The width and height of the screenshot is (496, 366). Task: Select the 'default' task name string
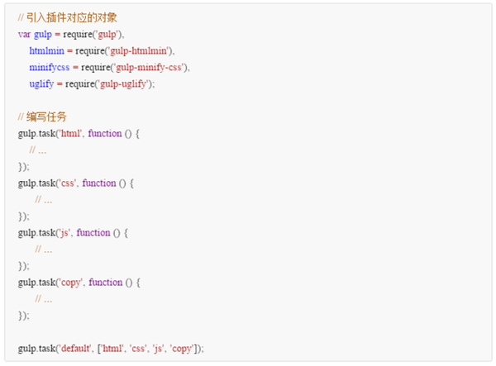tap(75, 349)
